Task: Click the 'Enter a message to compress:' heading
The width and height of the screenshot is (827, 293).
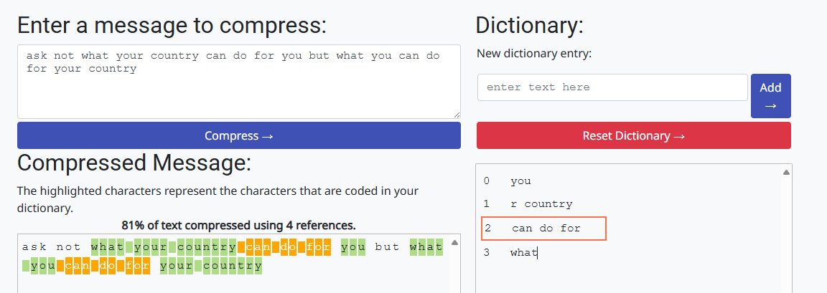Action: (x=172, y=26)
